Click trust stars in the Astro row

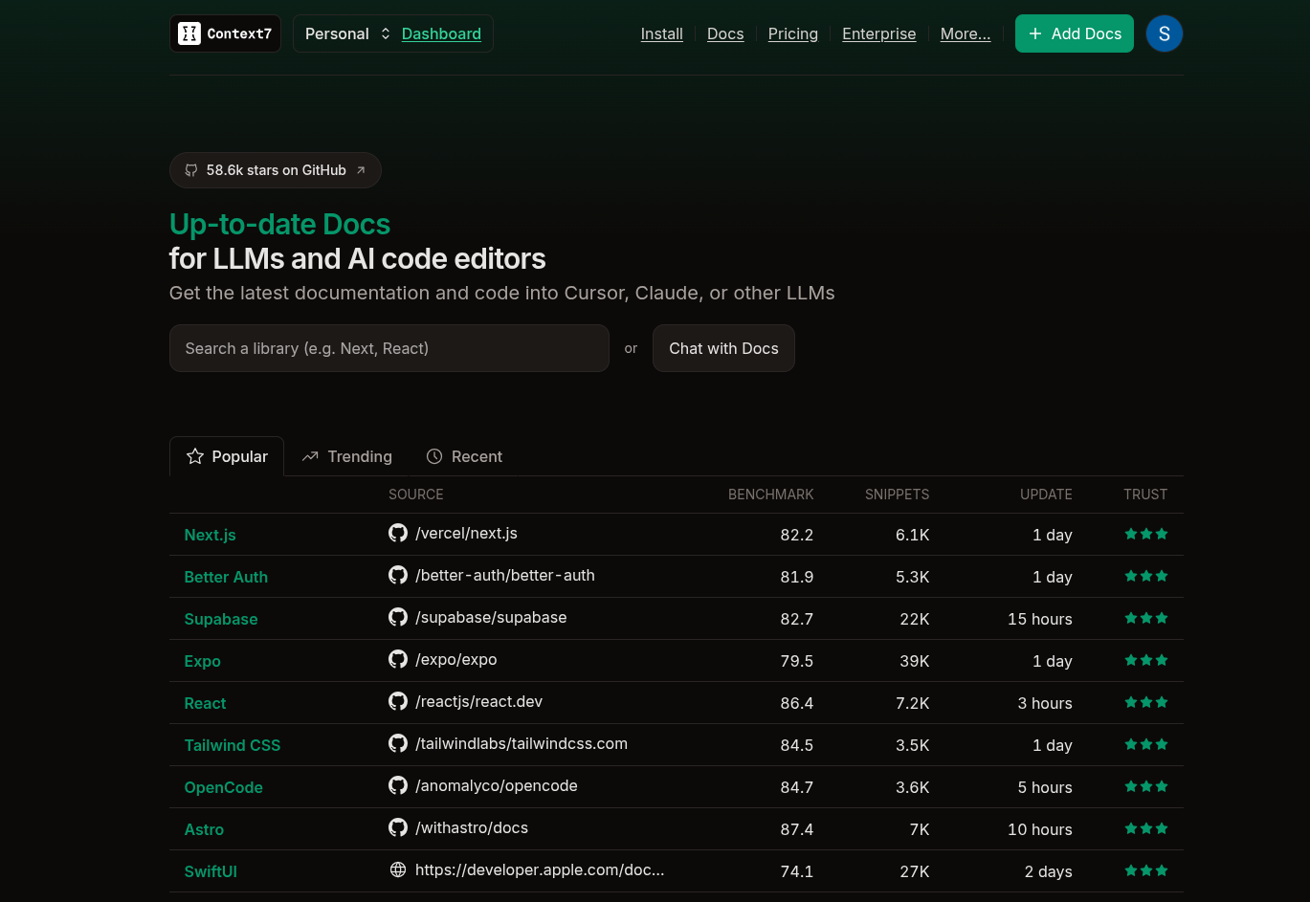[x=1146, y=828]
